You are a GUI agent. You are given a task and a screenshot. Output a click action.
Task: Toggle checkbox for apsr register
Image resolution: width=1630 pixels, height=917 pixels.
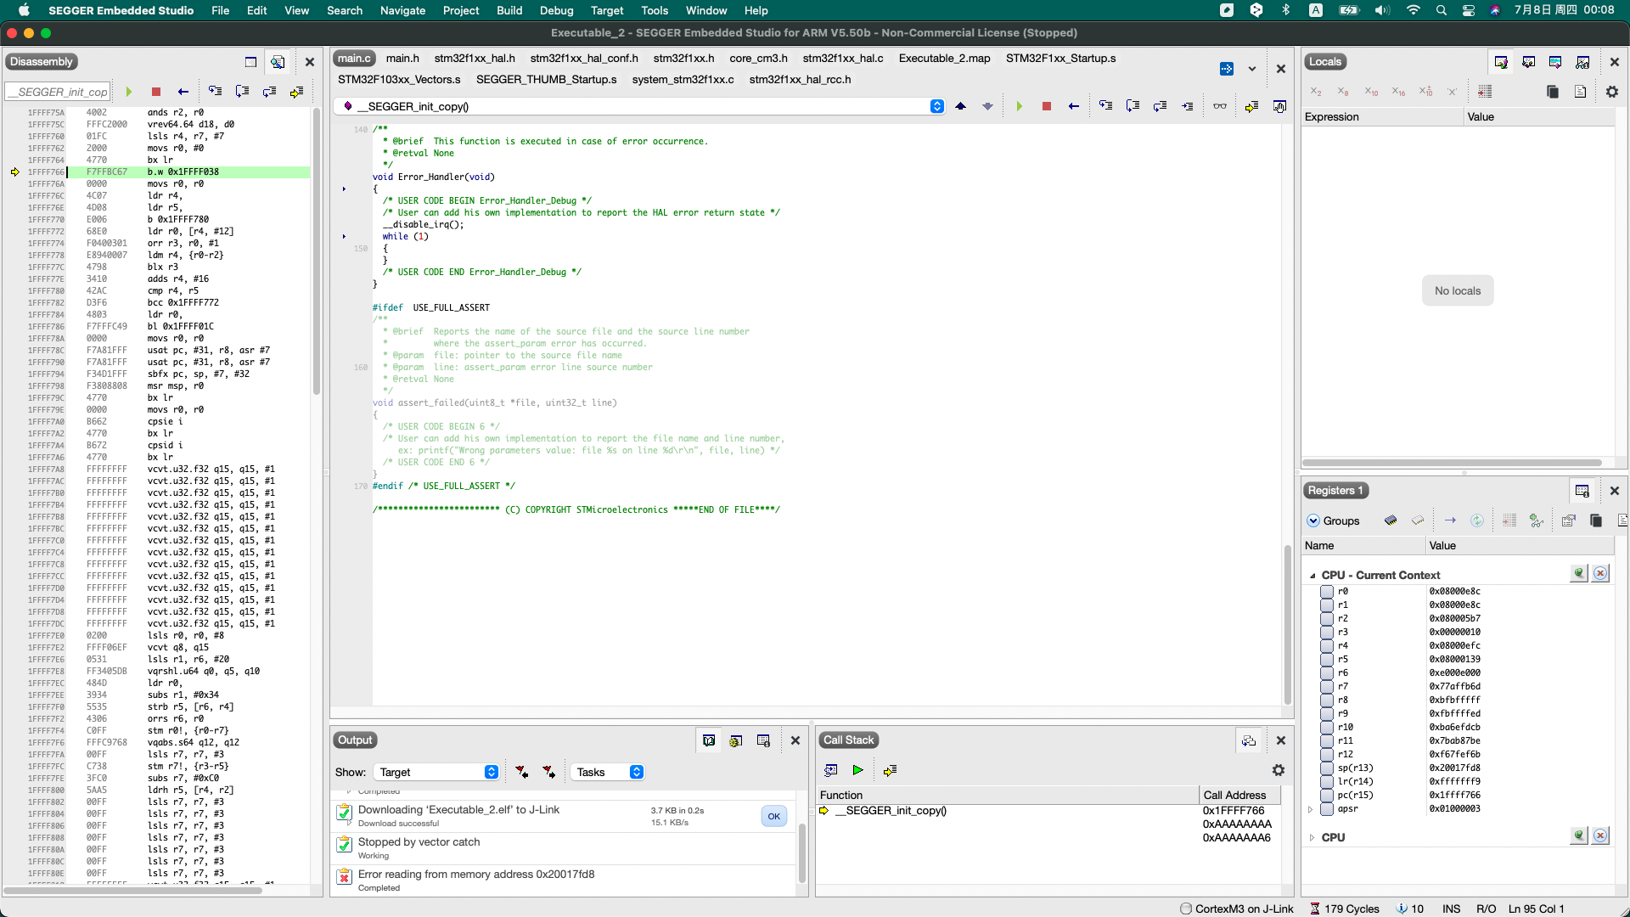(1327, 808)
